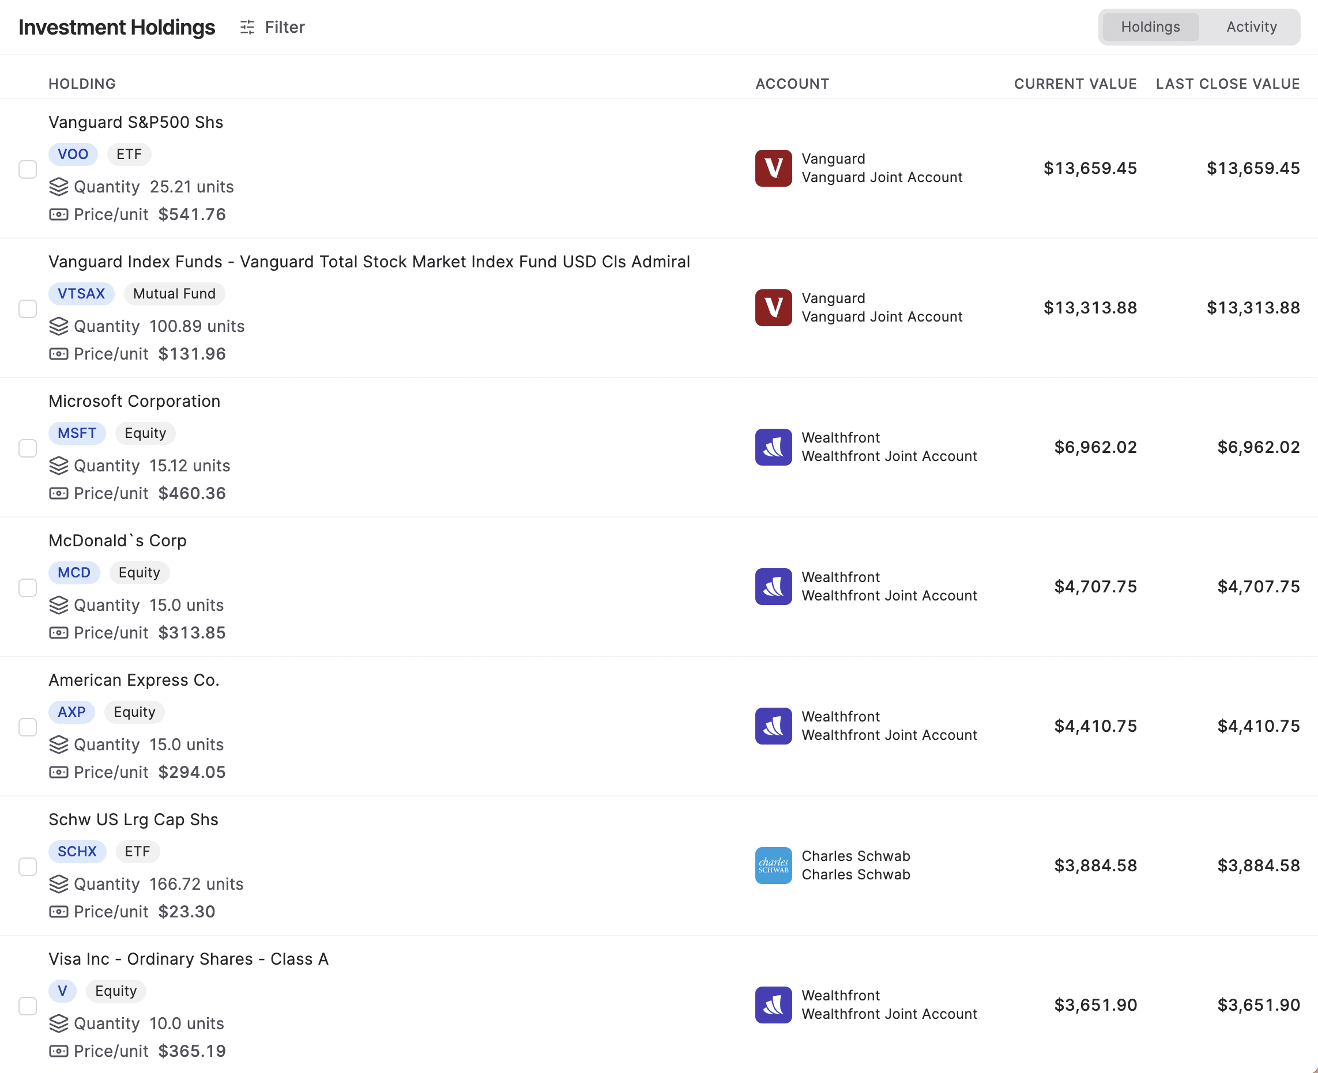
Task: Click the Vanguard logo in VOO row
Action: coord(773,168)
